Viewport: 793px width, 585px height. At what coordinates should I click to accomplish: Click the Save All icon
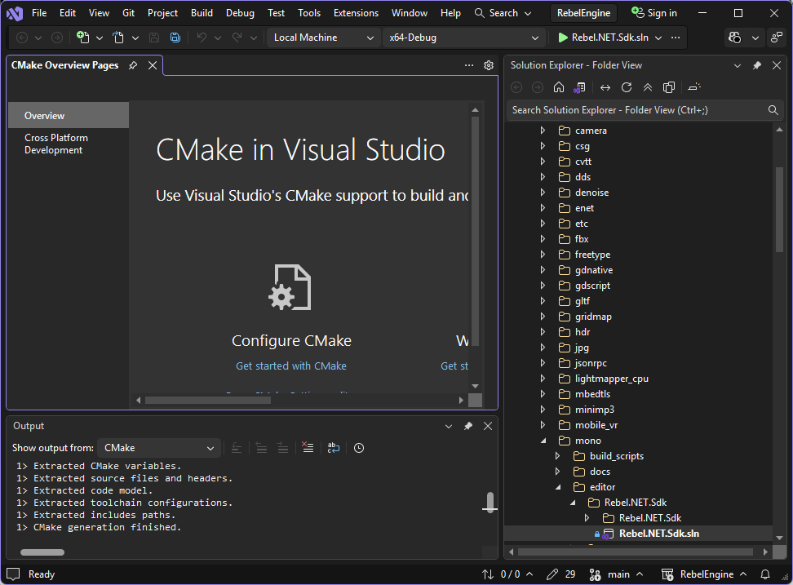(x=175, y=38)
